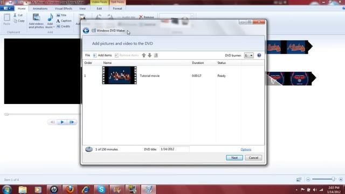Click the zoom slider handle in status bar
The height and width of the screenshot is (194, 345).
click(333, 179)
